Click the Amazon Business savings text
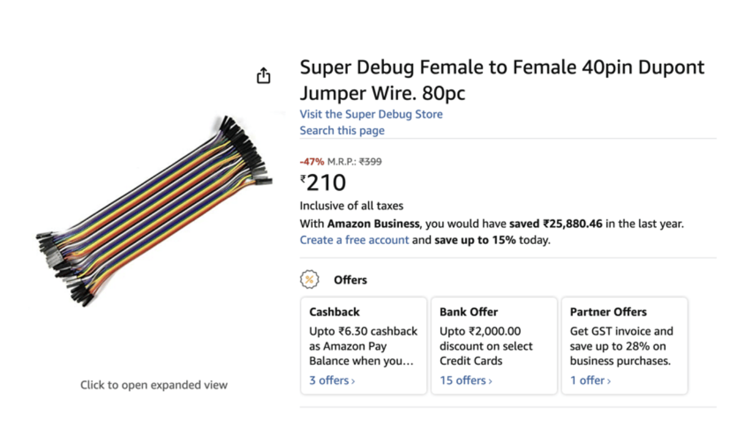The image size is (749, 421). pos(492,224)
